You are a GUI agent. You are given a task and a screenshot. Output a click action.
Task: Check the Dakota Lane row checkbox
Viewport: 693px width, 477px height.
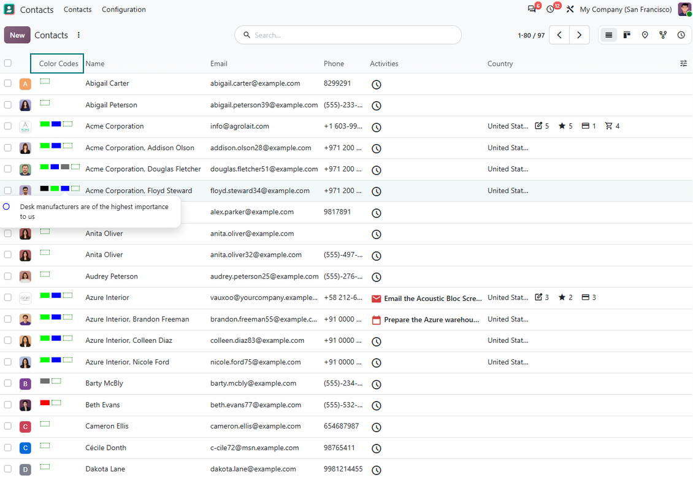8,468
